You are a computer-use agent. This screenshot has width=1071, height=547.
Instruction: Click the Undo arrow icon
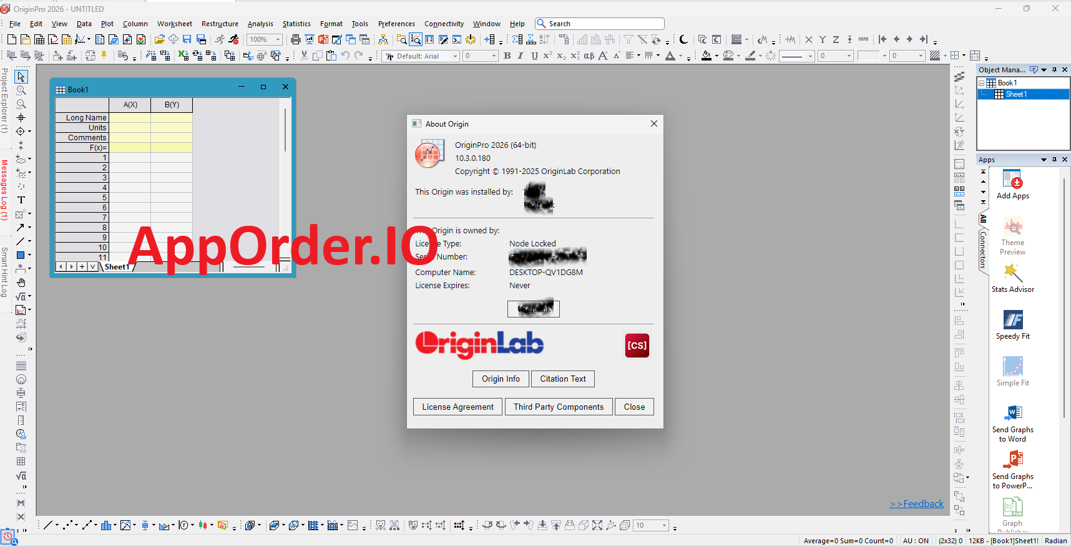[x=345, y=56]
